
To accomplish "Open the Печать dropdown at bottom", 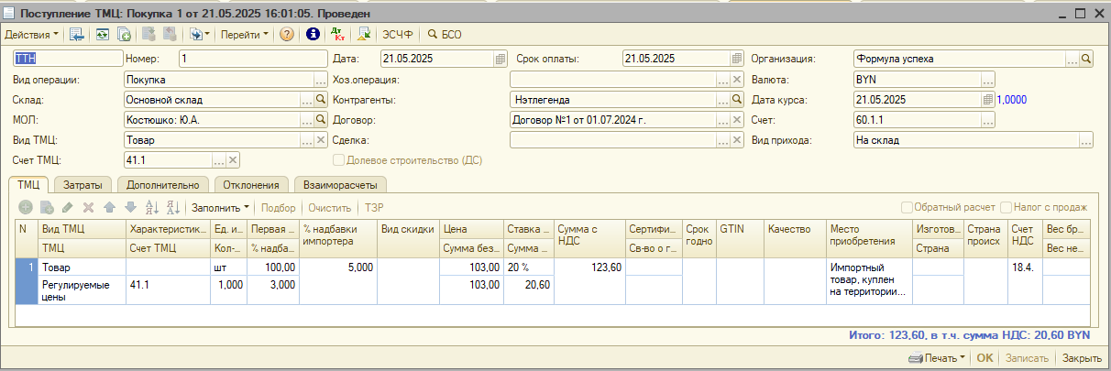I will (936, 358).
